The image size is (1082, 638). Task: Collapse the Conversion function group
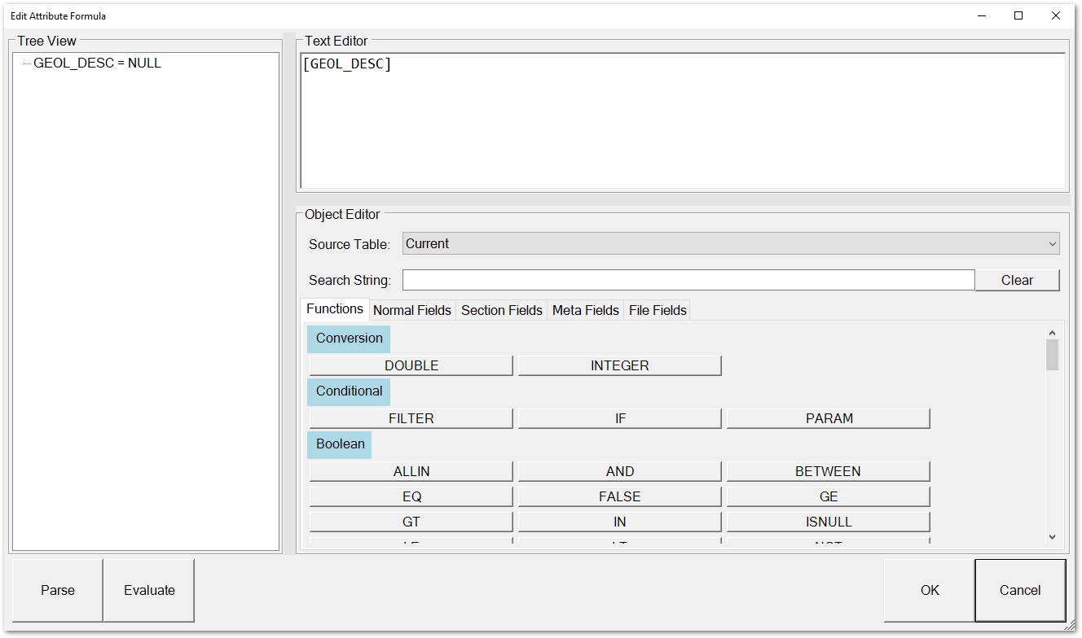348,339
